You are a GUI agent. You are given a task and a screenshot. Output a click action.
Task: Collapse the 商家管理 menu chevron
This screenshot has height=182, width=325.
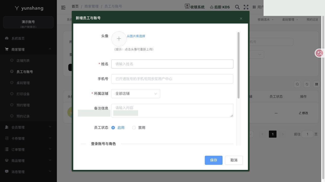pos(50,49)
